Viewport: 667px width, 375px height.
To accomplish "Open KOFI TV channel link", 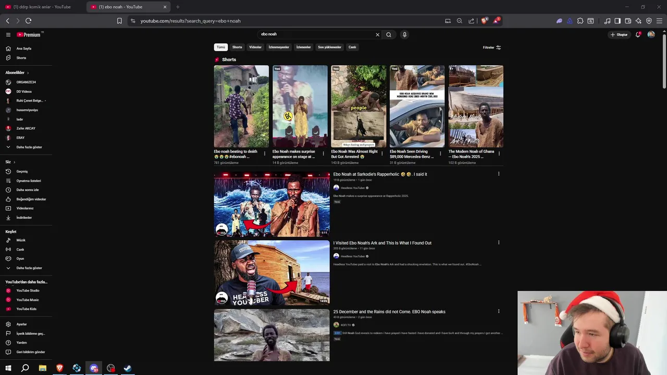I will (345, 325).
